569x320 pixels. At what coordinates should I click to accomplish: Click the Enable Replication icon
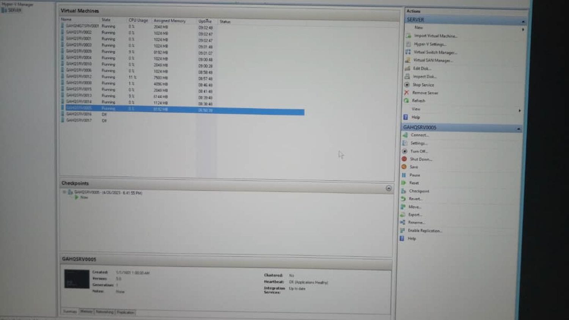(x=402, y=230)
